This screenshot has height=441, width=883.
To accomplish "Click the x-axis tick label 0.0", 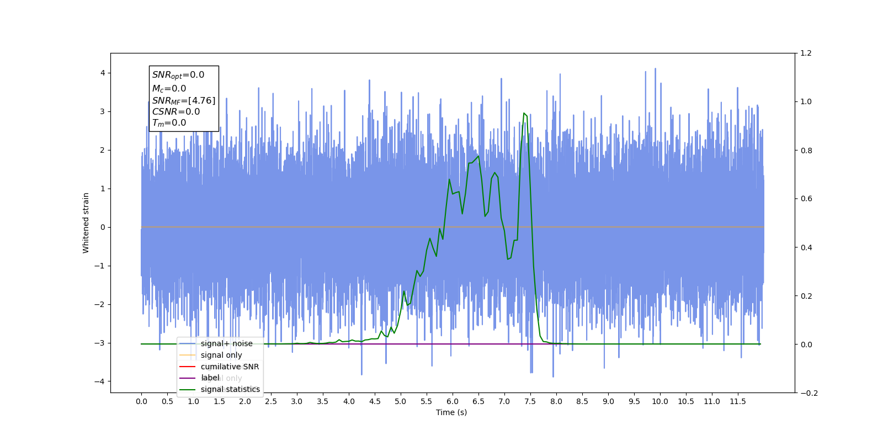I will (x=141, y=401).
